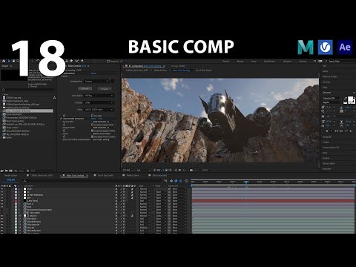Hide layer 1 with its eye icon
356x267 pixels.
point(2,189)
